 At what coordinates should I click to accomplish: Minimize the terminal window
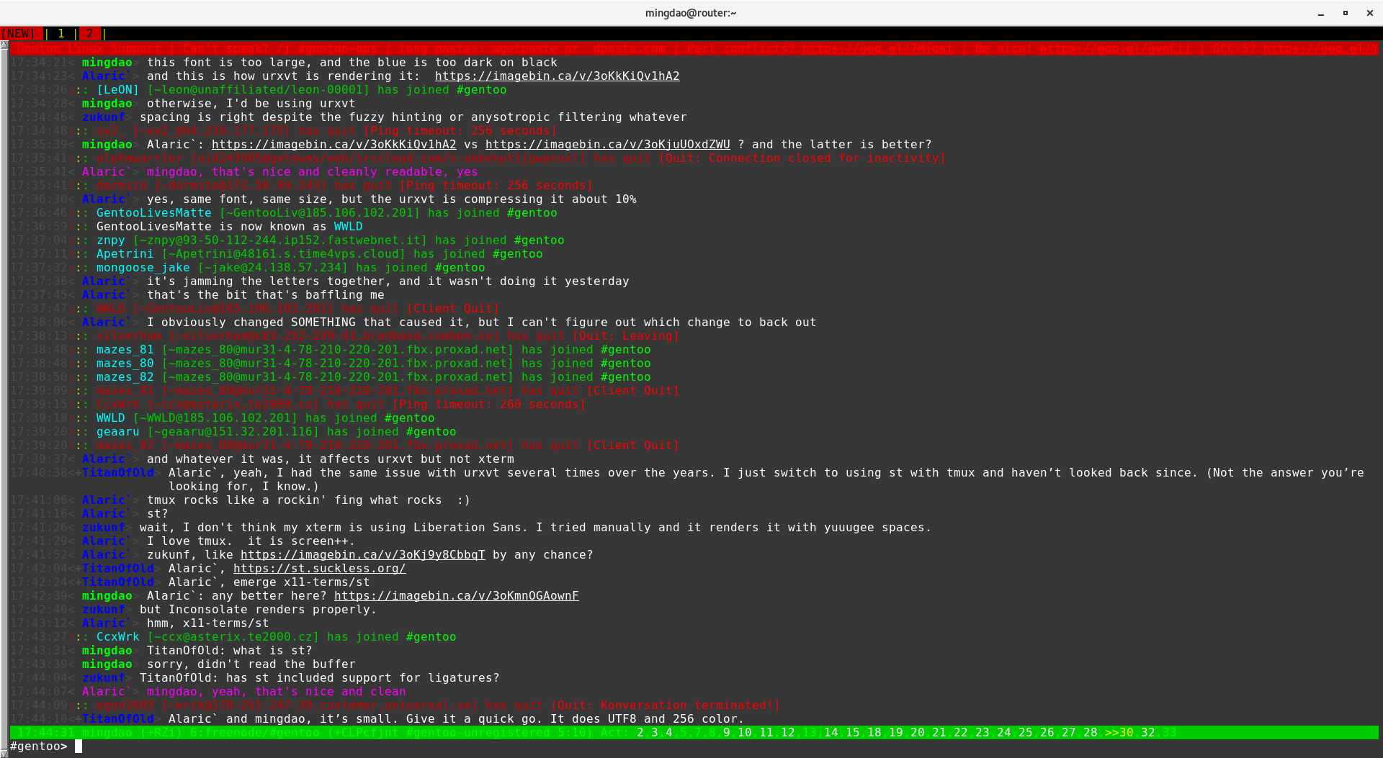[x=1321, y=13]
